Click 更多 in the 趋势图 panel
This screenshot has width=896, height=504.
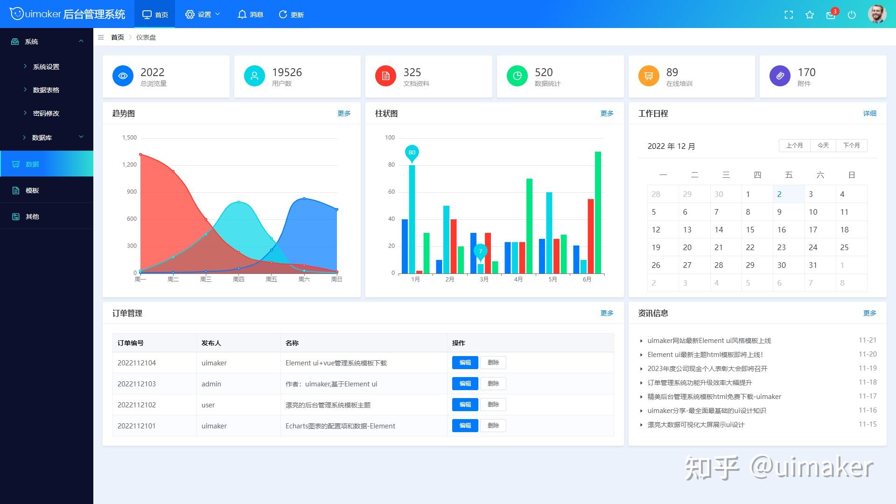(x=344, y=113)
